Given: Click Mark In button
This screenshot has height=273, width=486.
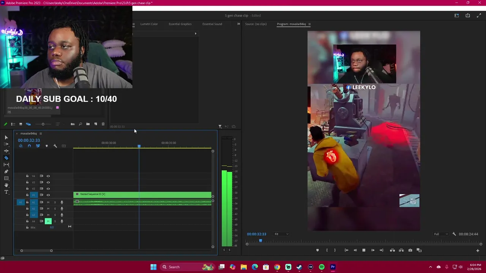Looking at the screenshot, I should tap(327, 250).
